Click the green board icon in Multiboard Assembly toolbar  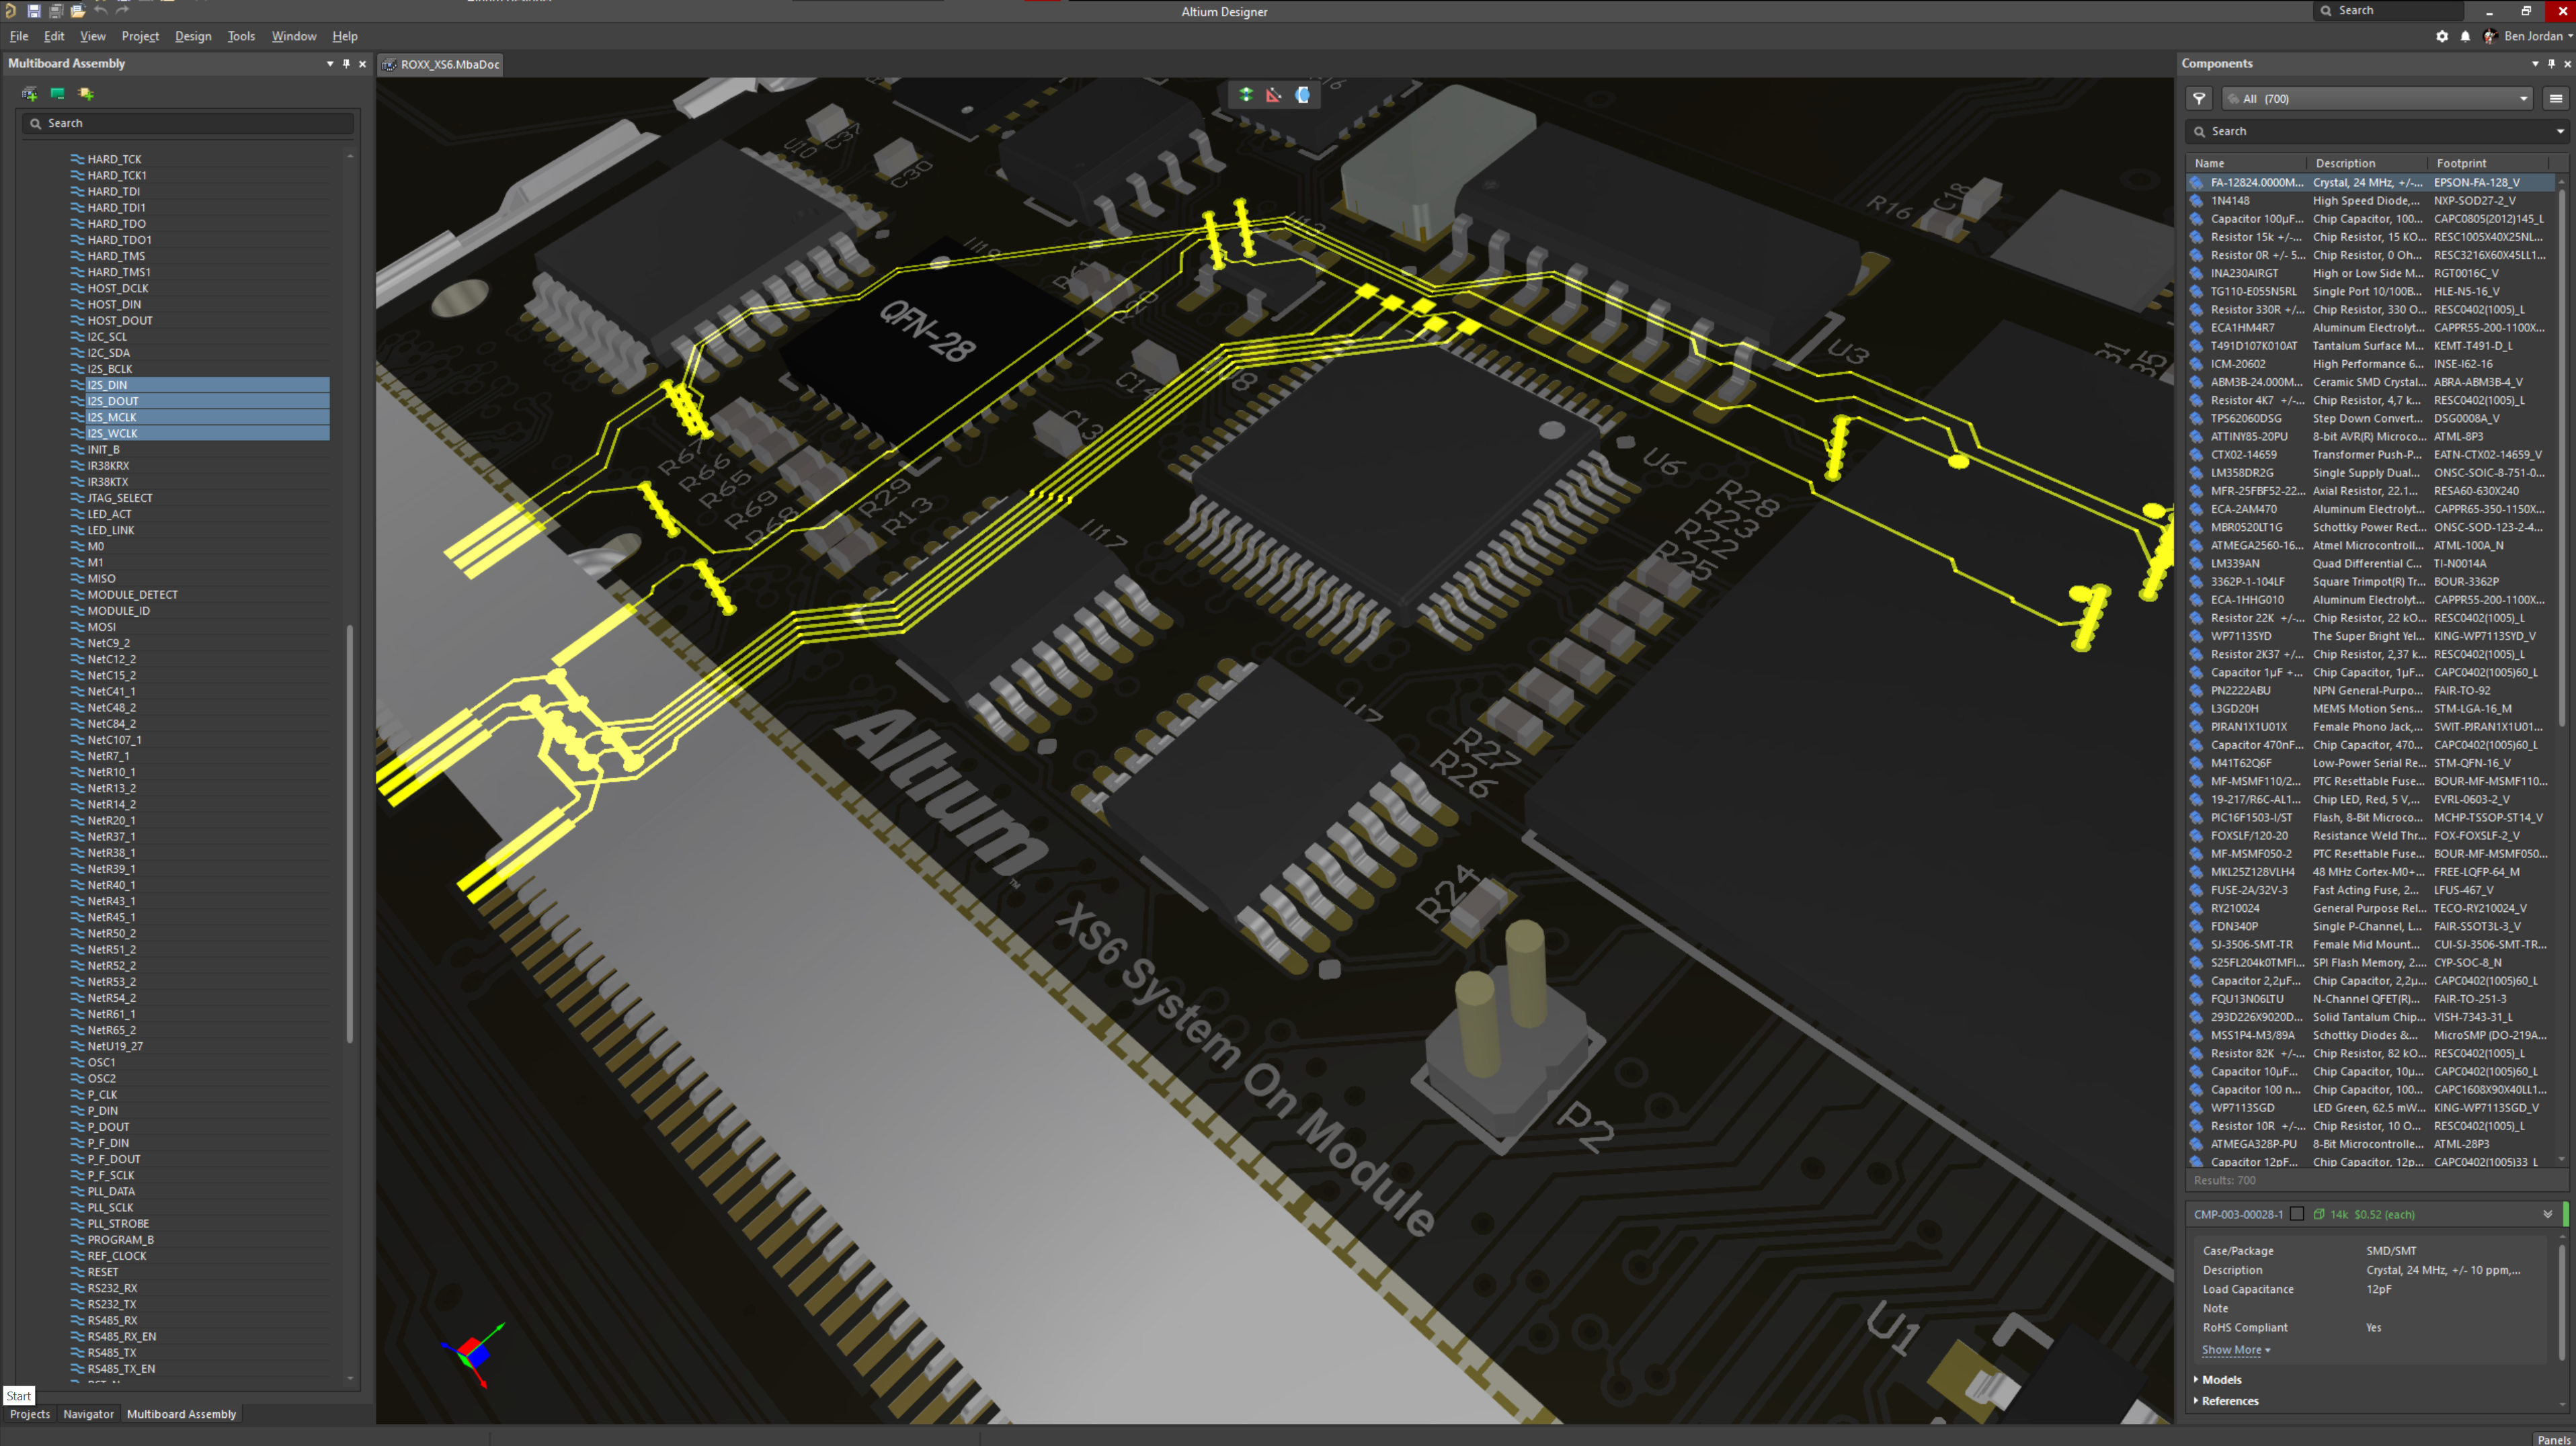tap(58, 94)
